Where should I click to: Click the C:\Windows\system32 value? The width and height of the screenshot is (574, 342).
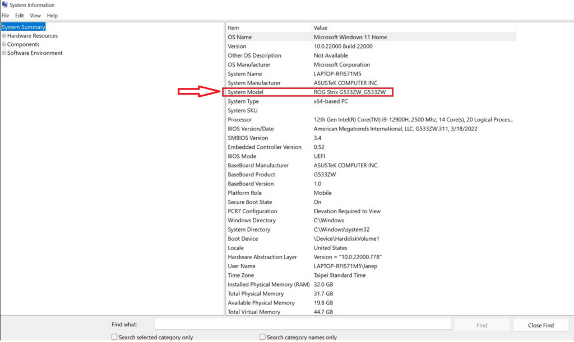341,229
